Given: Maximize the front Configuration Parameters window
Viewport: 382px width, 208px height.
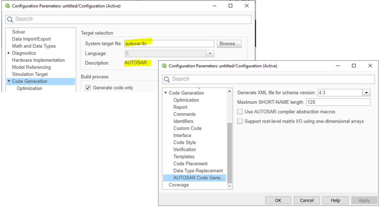Looking at the screenshot, I should tap(354, 66).
